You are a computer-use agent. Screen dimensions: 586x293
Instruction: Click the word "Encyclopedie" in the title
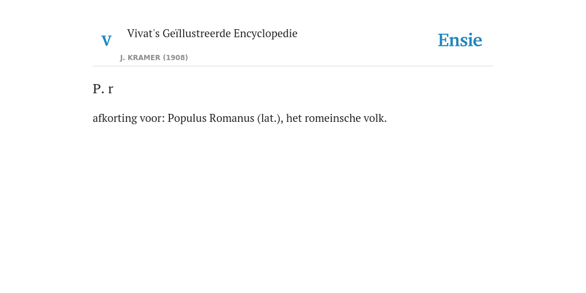click(266, 34)
